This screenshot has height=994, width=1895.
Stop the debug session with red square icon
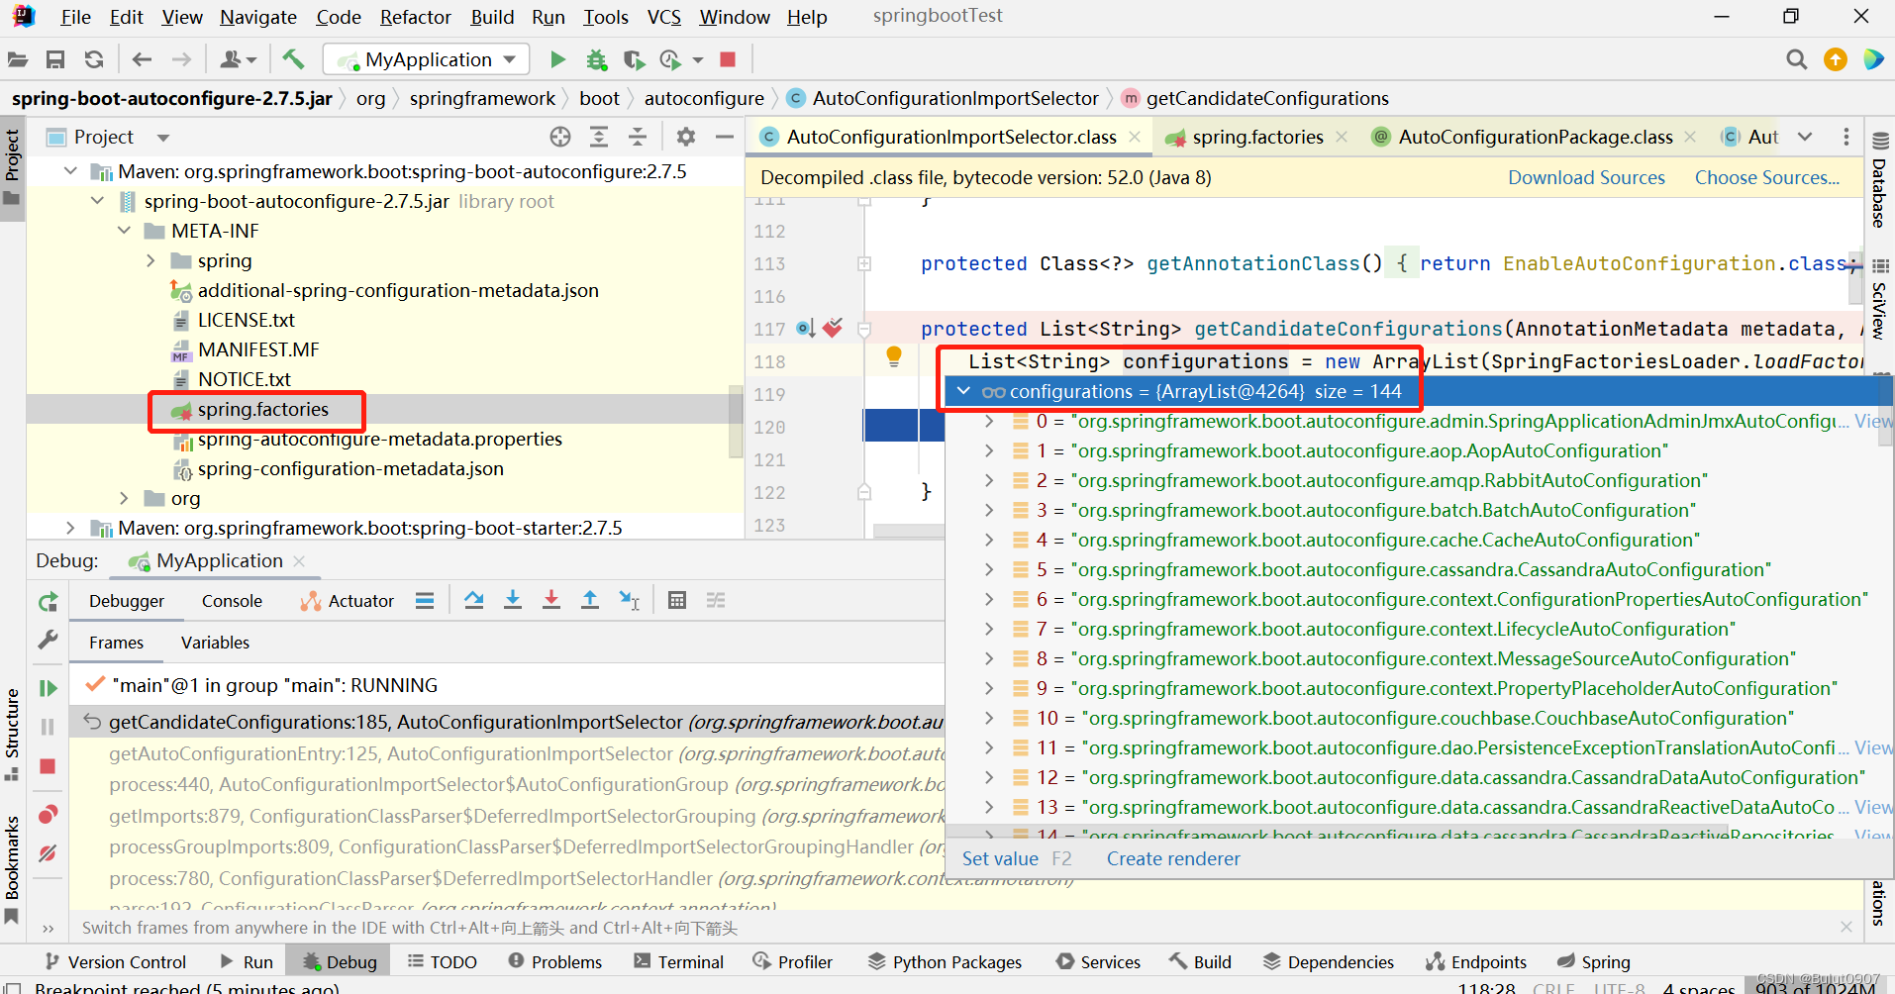tap(47, 766)
